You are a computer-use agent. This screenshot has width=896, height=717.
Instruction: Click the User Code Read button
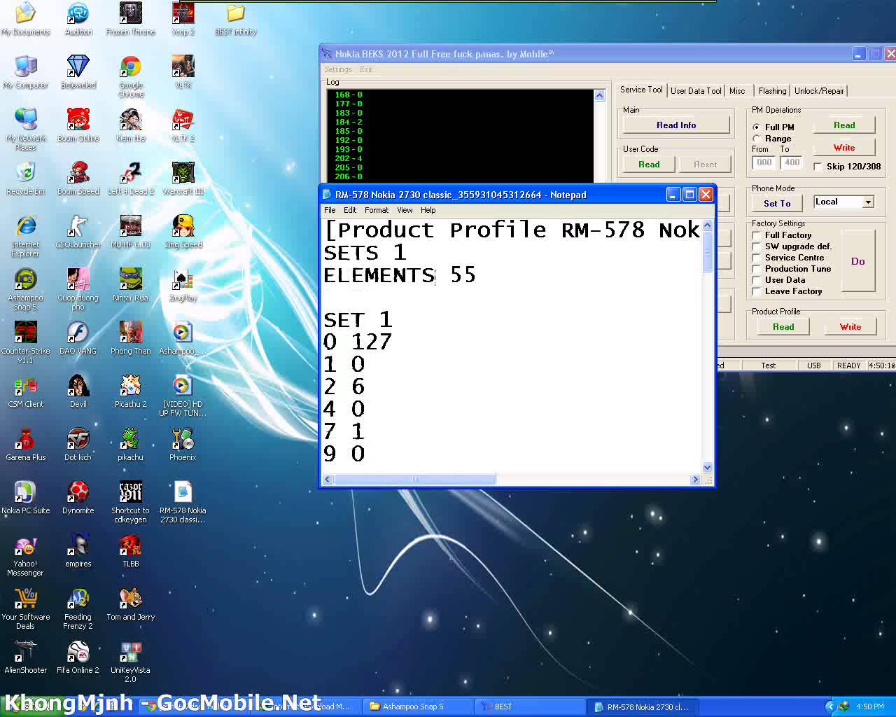point(649,165)
